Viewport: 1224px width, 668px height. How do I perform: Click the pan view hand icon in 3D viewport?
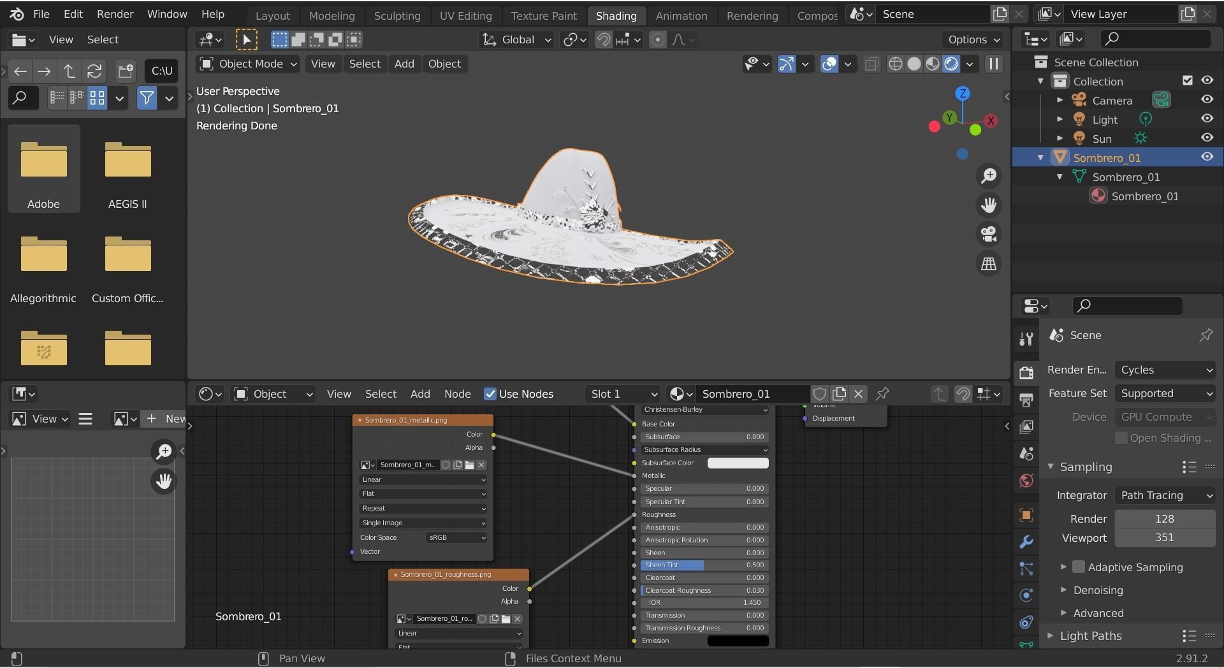(989, 205)
